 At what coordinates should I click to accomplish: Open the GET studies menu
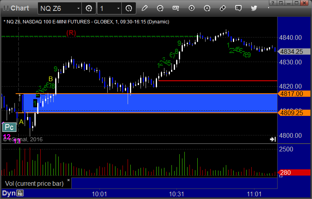[x=176, y=8]
